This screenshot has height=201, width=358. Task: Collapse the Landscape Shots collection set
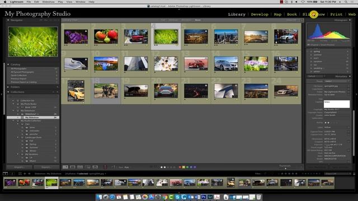18,137
